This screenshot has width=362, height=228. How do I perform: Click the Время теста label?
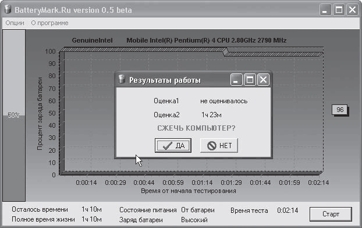[249, 211]
